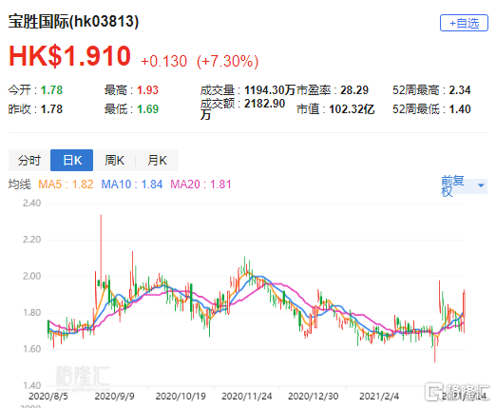Click the dropdown arrow beside 前复权
Viewport: 496px width, 408px height.
pyautogui.click(x=481, y=185)
